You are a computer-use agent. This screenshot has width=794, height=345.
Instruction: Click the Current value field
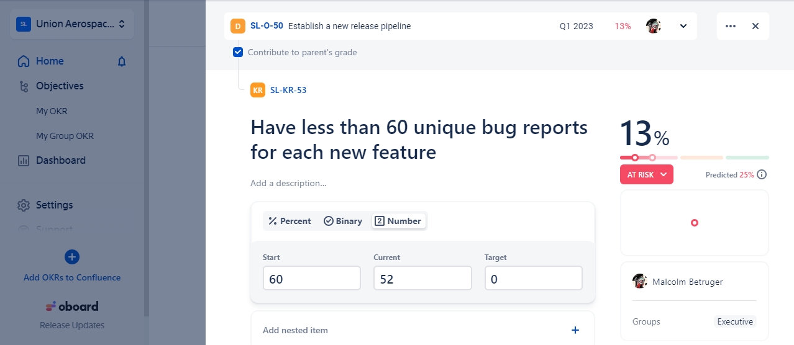[422, 278]
